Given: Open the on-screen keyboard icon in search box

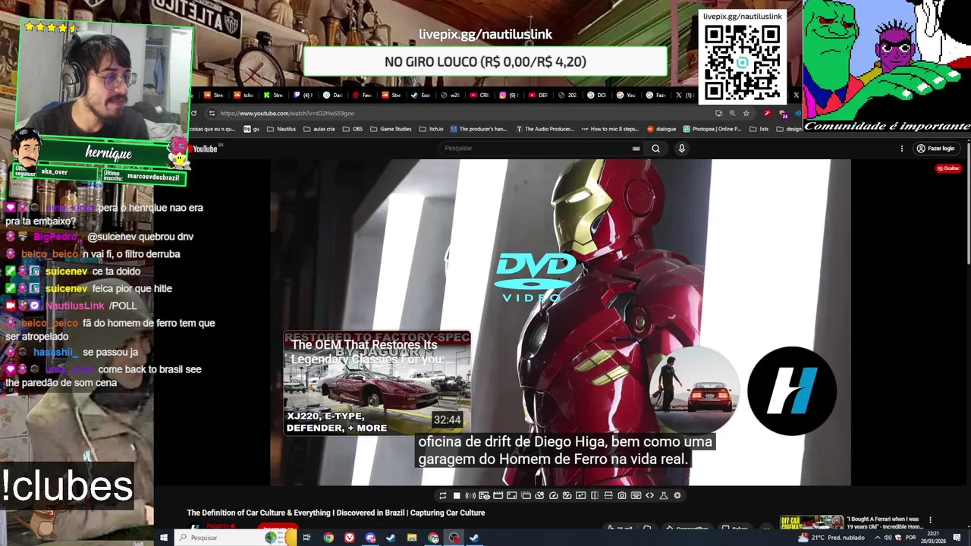Looking at the screenshot, I should [x=636, y=149].
